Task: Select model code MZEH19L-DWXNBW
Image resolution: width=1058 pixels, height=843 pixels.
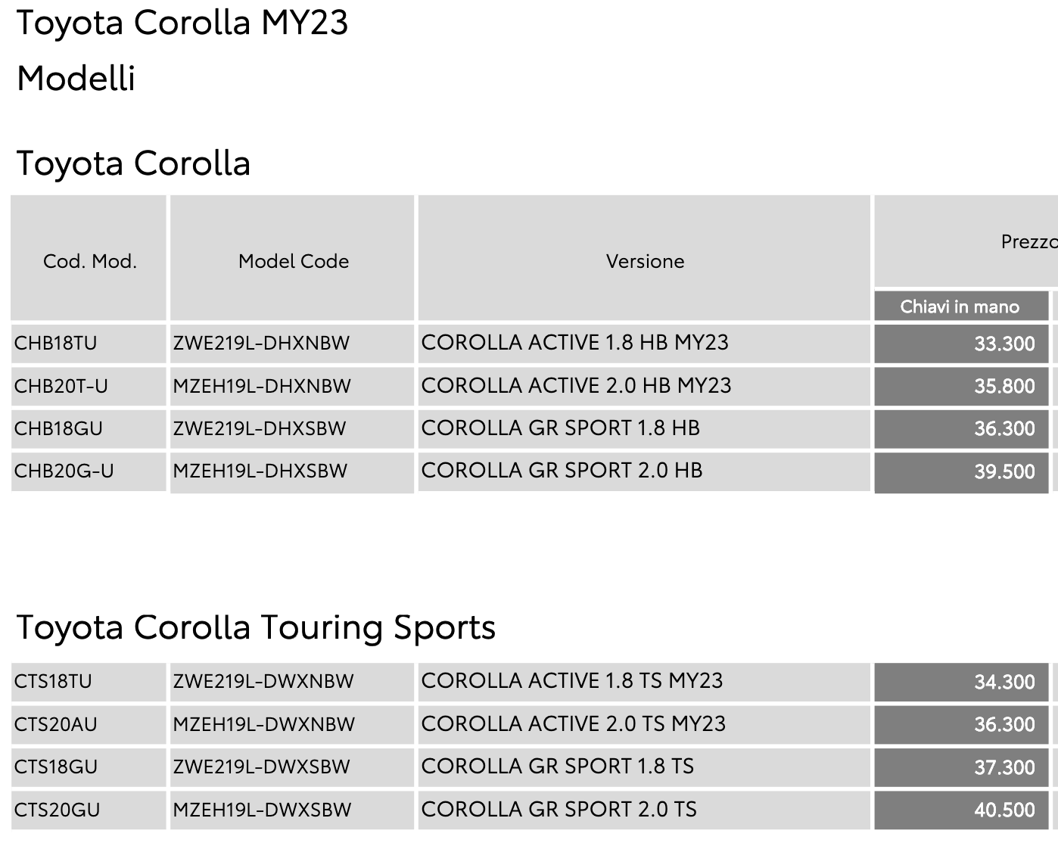Action: (x=292, y=724)
